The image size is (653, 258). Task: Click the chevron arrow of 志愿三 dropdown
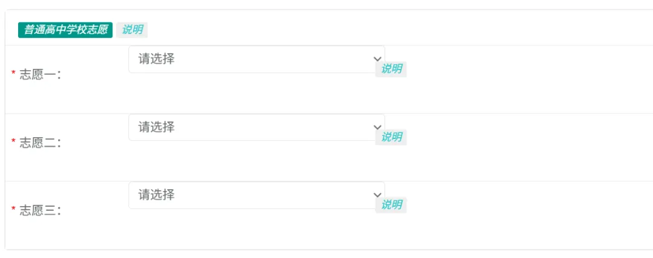pyautogui.click(x=377, y=195)
